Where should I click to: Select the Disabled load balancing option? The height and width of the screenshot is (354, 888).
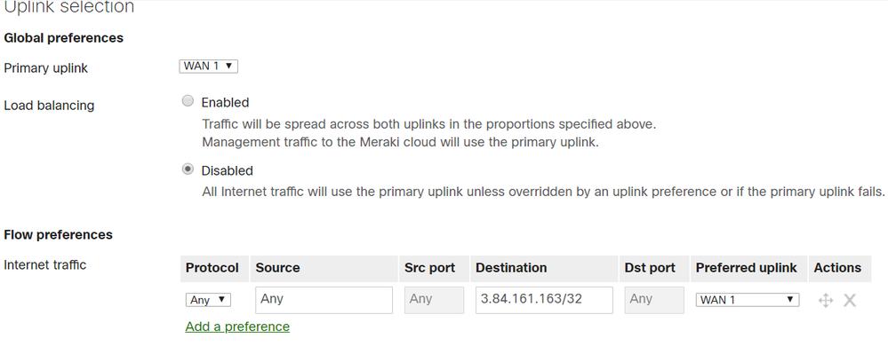point(188,169)
